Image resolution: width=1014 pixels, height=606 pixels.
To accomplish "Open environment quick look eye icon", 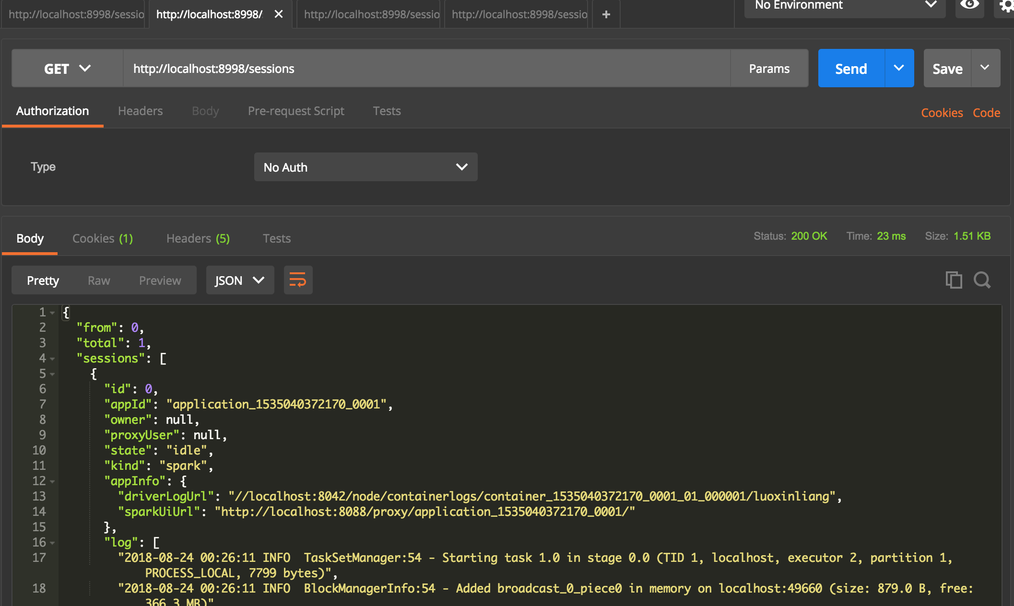I will pyautogui.click(x=969, y=5).
